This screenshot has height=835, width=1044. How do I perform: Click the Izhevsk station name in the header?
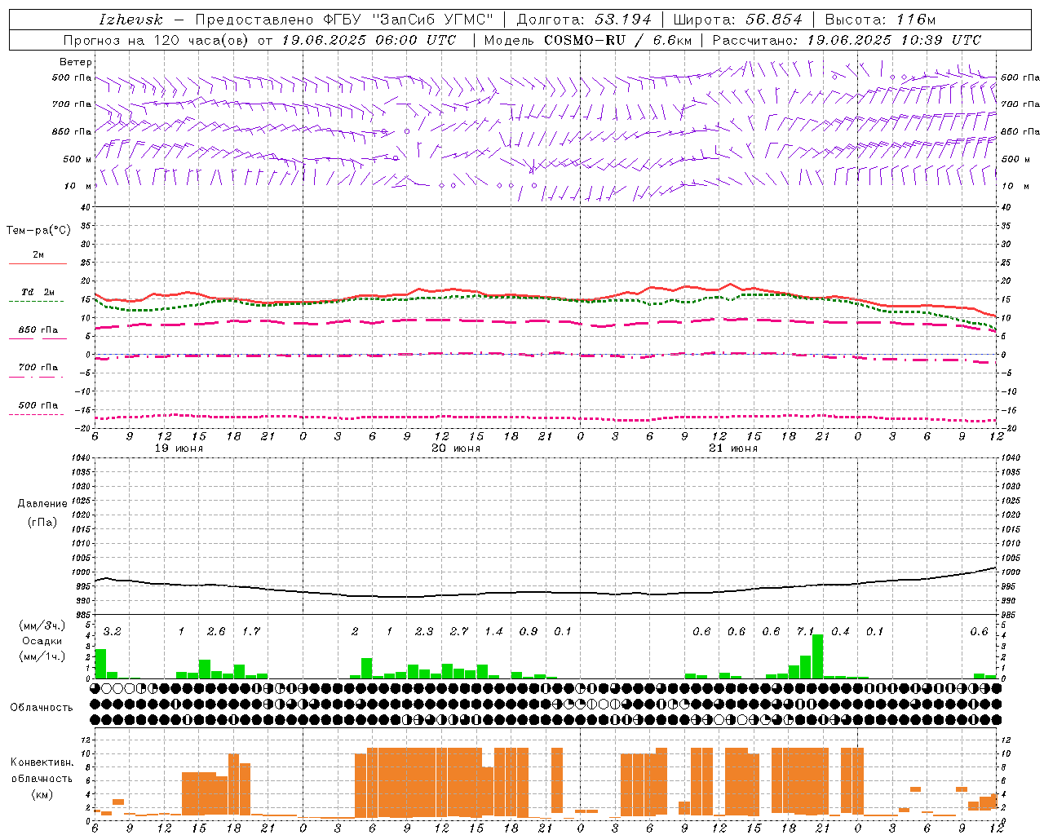pyautogui.click(x=131, y=20)
